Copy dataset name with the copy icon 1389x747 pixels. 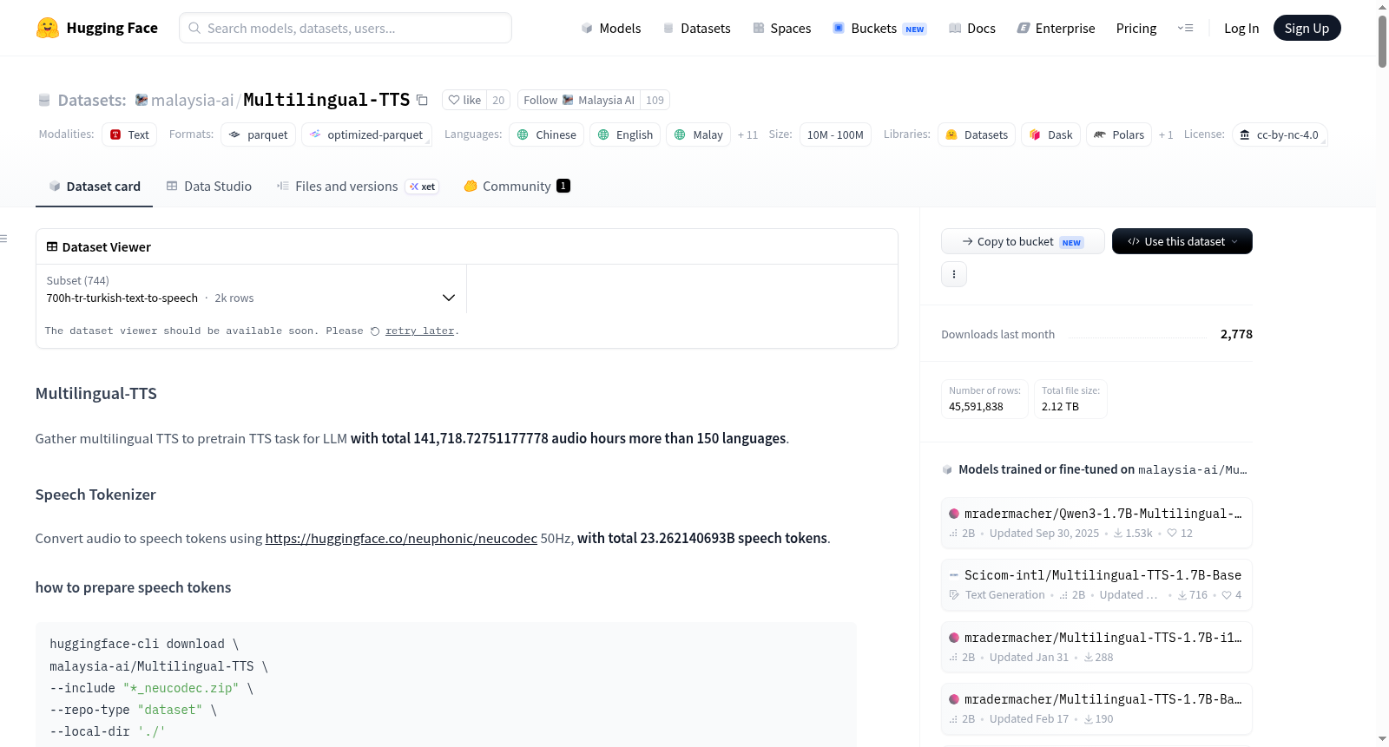pyautogui.click(x=422, y=100)
